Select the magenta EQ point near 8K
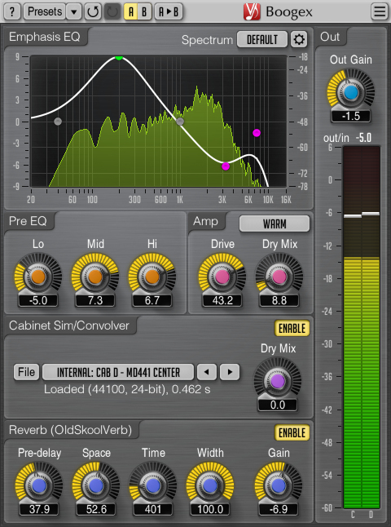 [257, 133]
